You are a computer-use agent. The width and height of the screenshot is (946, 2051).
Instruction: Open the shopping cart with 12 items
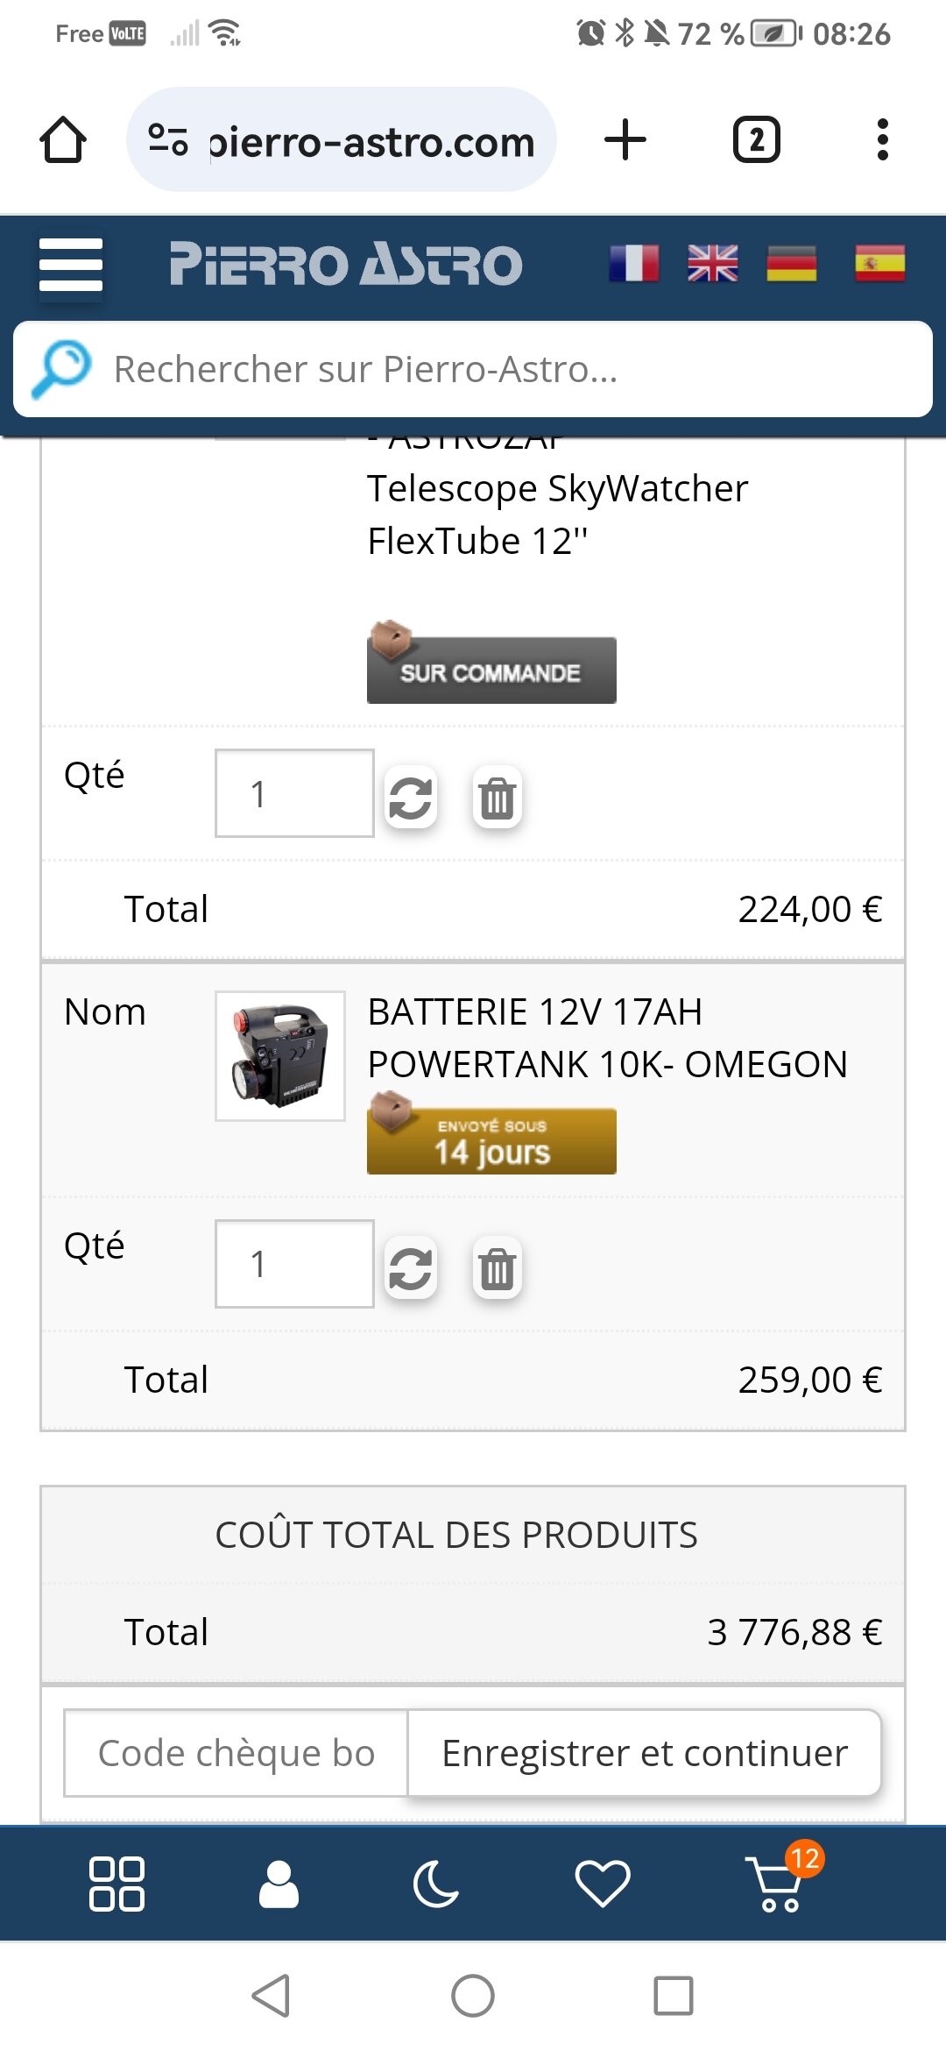(x=778, y=1883)
